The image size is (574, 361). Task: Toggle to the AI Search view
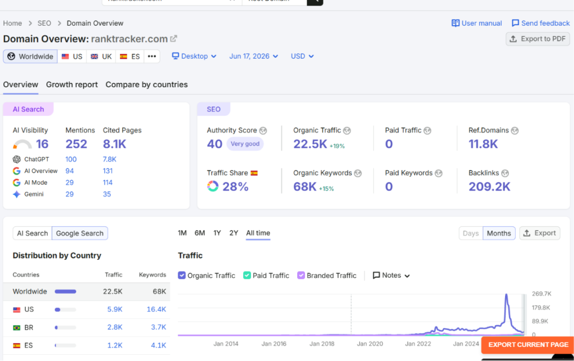pos(32,233)
